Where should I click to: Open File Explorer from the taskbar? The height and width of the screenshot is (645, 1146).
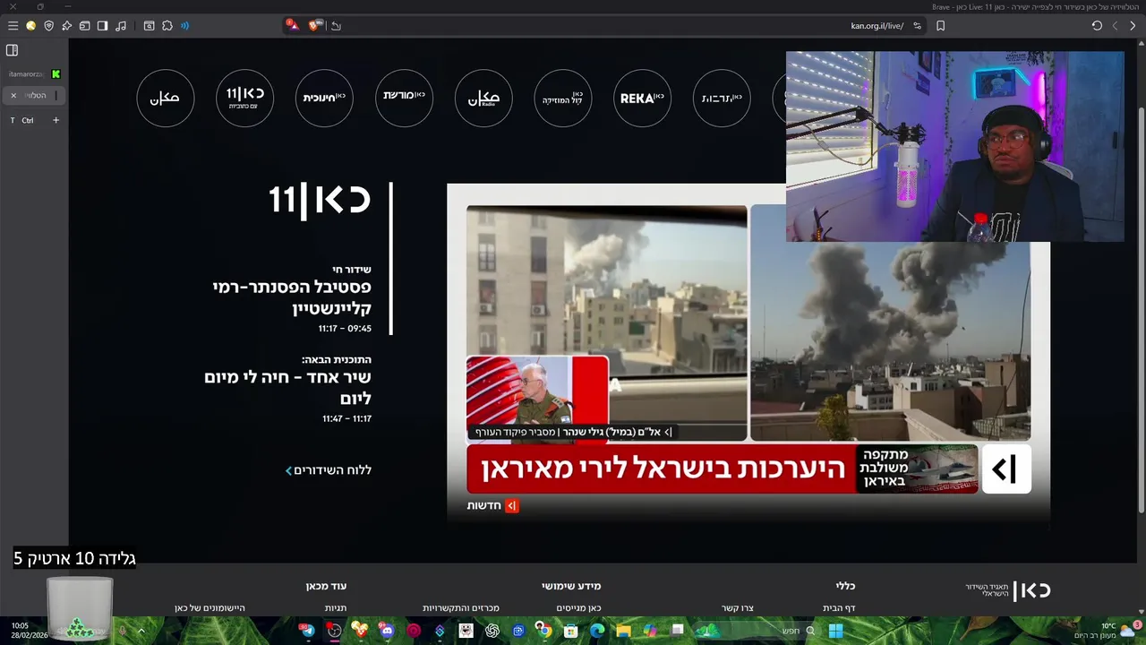tap(623, 631)
